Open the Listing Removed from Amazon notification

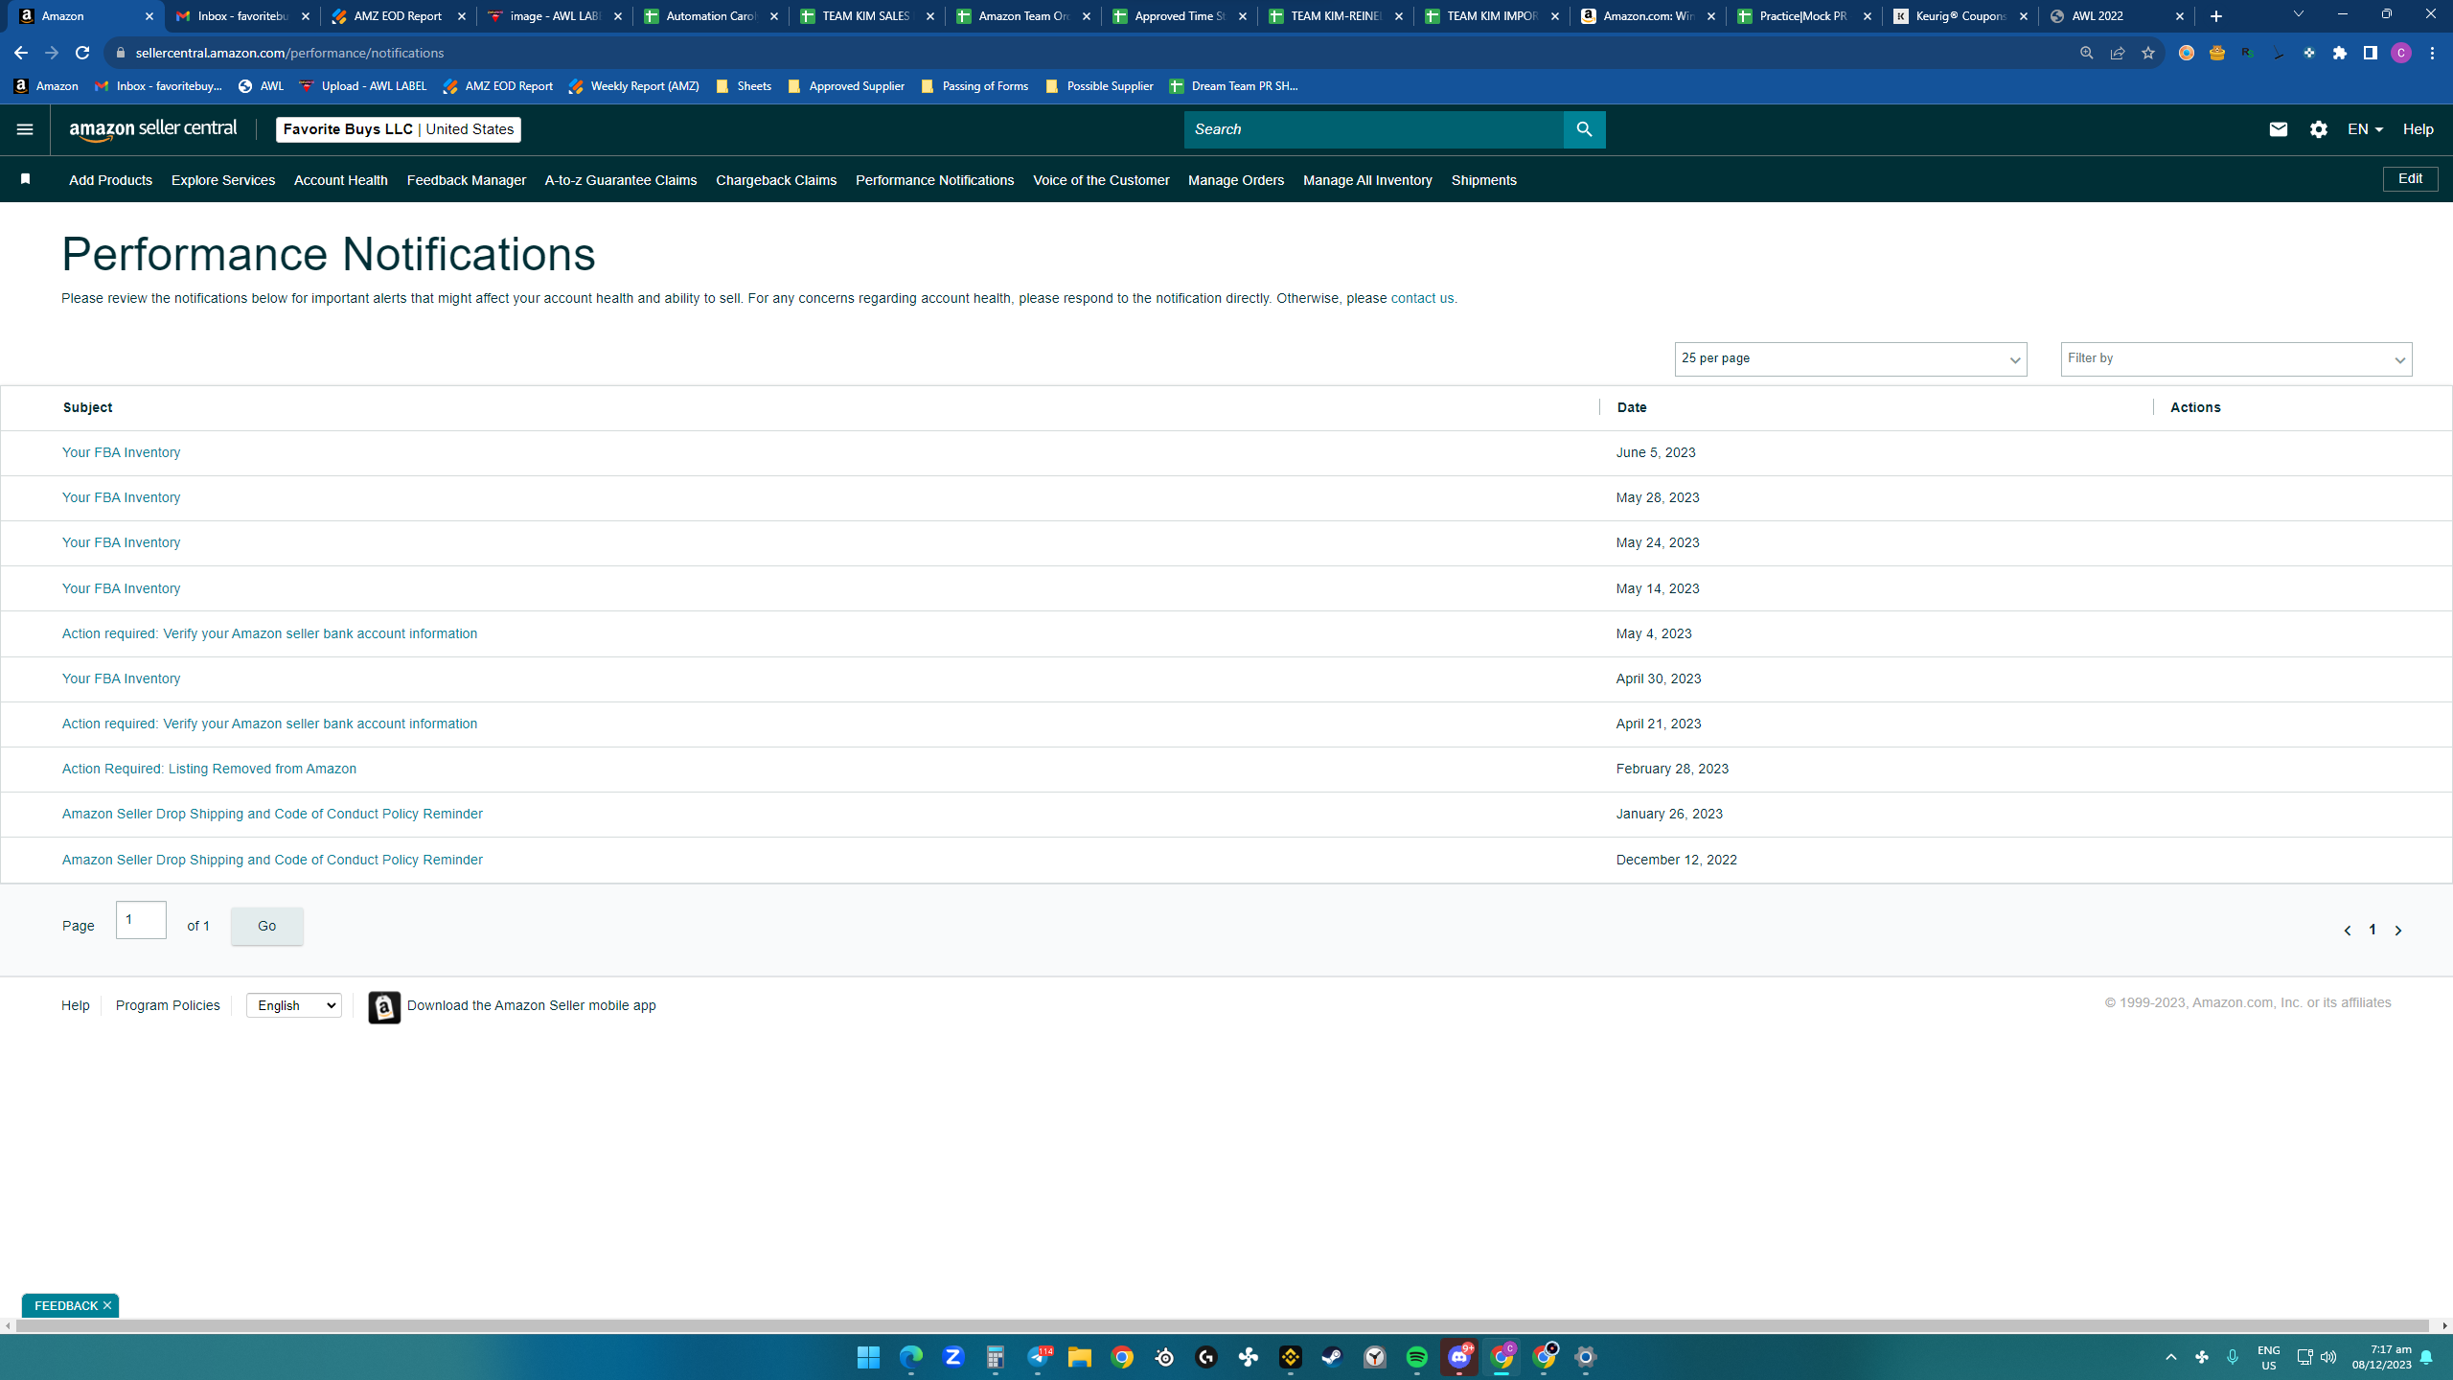pyautogui.click(x=209, y=769)
